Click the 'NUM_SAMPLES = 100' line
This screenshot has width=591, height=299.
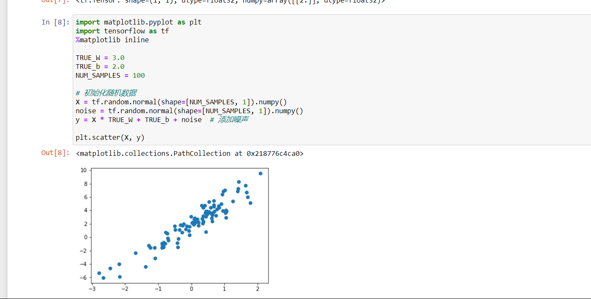tap(110, 75)
